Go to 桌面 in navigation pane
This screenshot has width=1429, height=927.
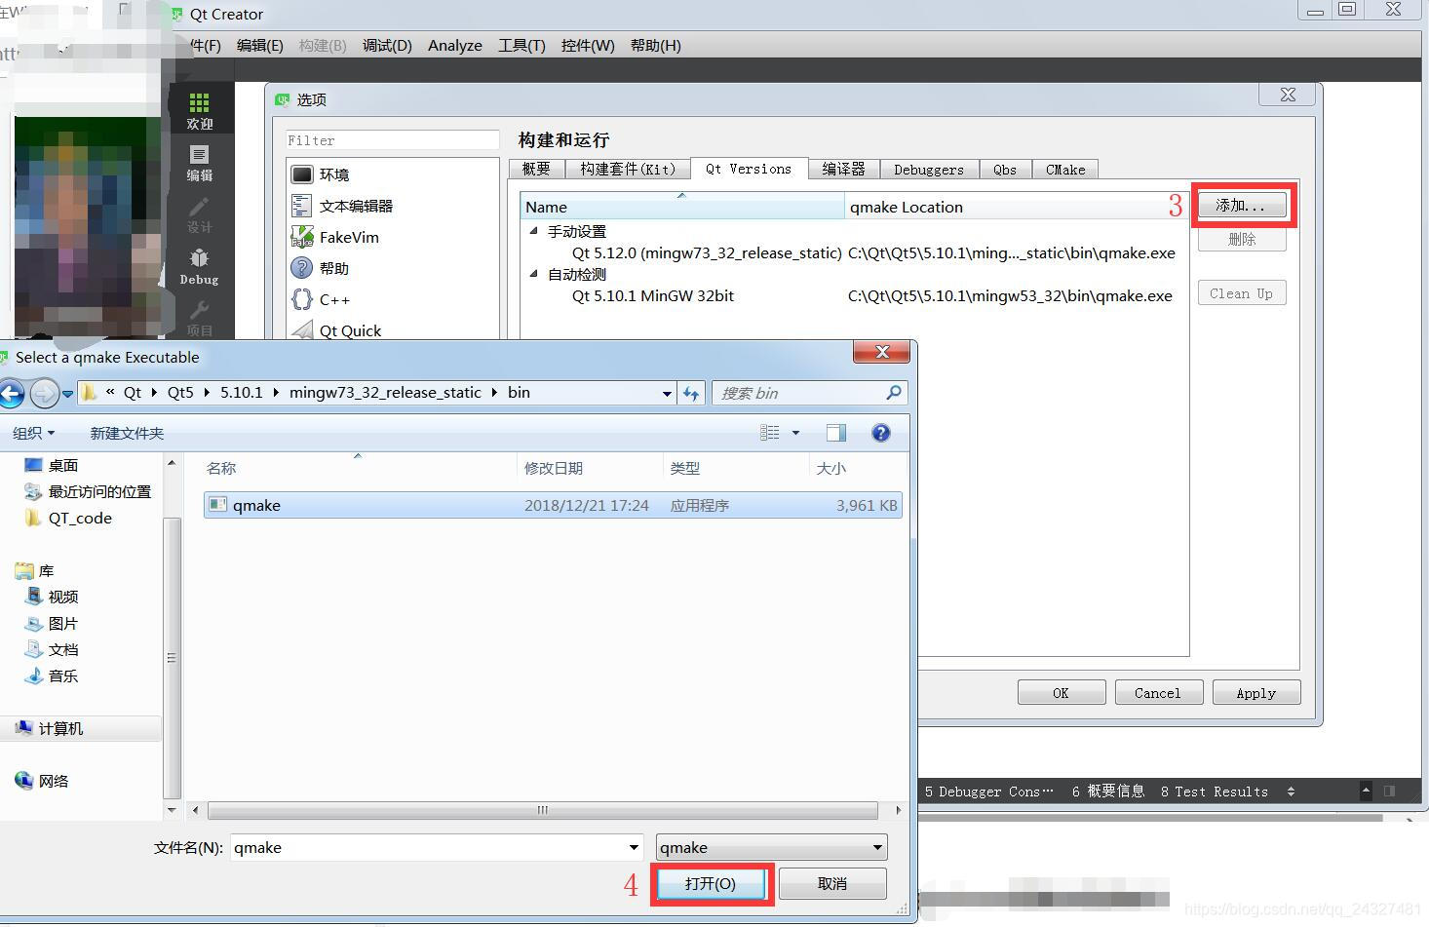(x=52, y=465)
